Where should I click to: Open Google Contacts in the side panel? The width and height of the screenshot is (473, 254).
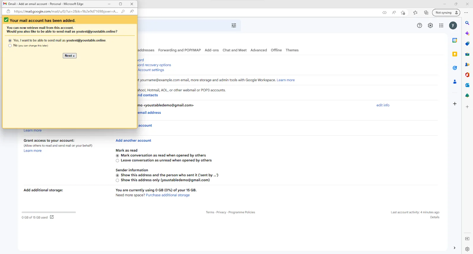pyautogui.click(x=455, y=82)
